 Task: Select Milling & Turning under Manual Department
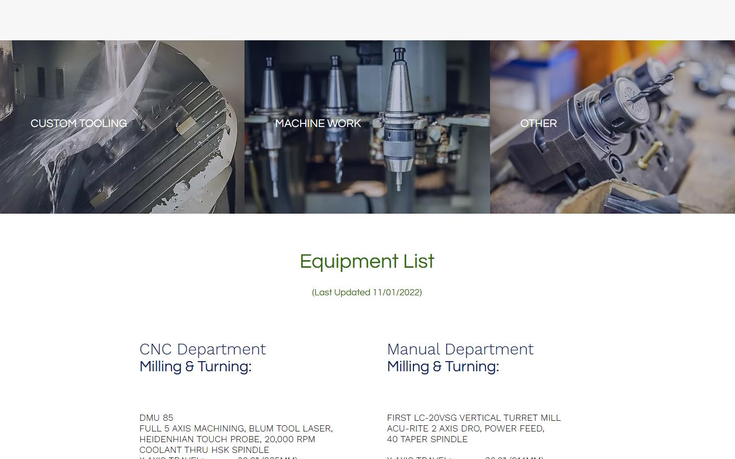click(443, 367)
